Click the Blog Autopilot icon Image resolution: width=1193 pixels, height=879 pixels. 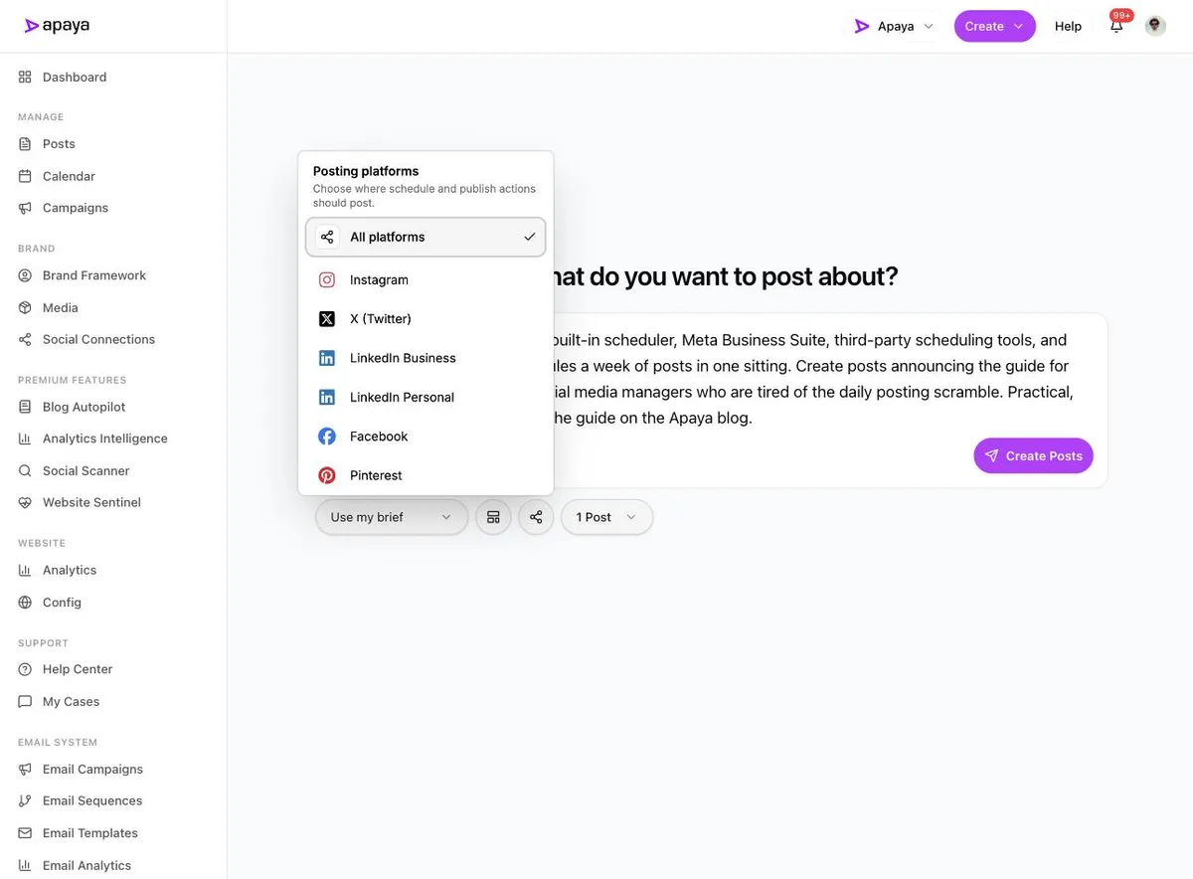click(x=25, y=407)
